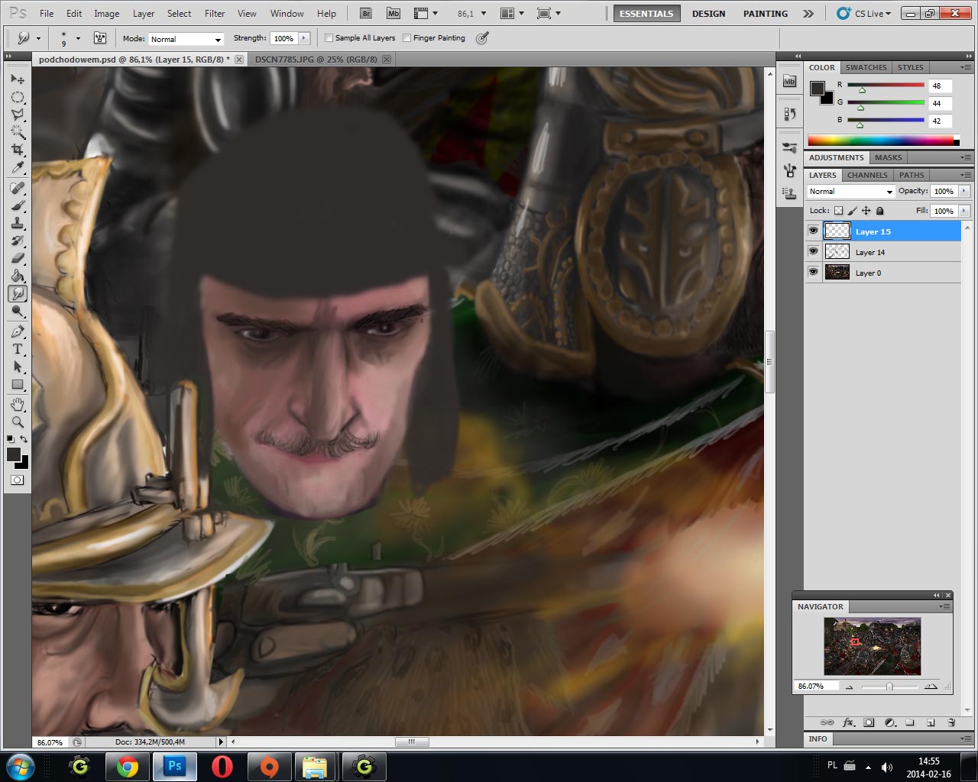
Task: Select the Crop tool
Action: pos(18,150)
